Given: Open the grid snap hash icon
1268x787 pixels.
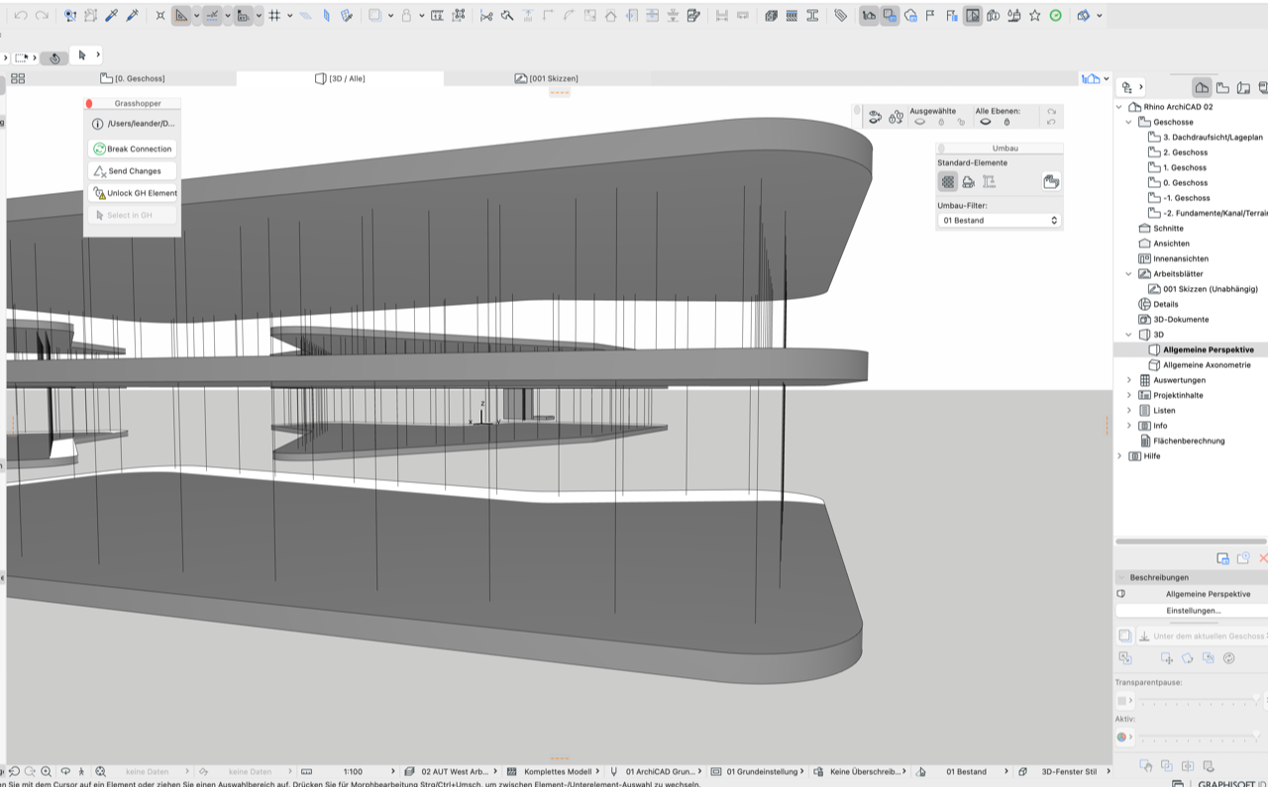Looking at the screenshot, I should pos(274,16).
